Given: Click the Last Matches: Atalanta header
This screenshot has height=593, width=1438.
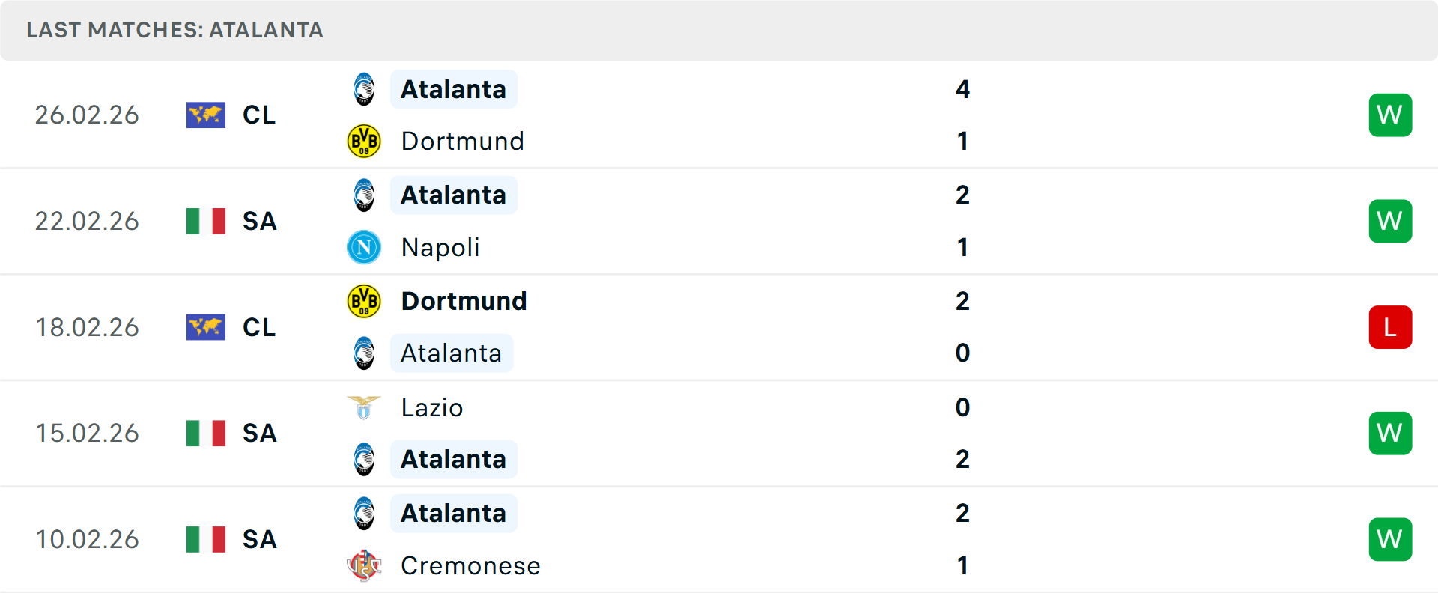Looking at the screenshot, I should [x=175, y=30].
